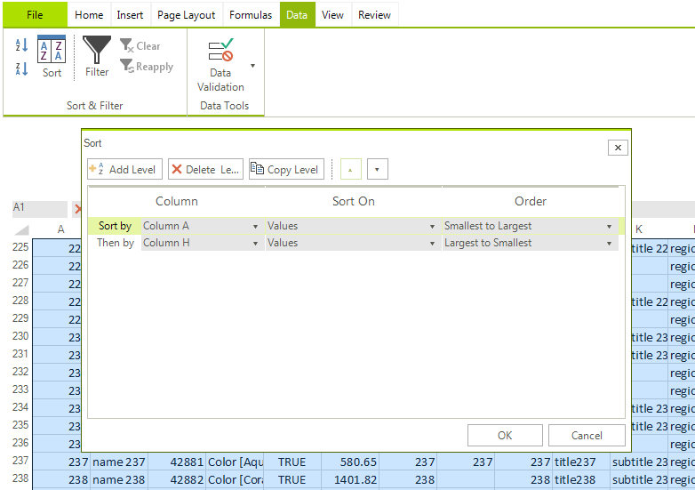Switch to the Review tab
The height and width of the screenshot is (490, 695).
[x=374, y=14]
